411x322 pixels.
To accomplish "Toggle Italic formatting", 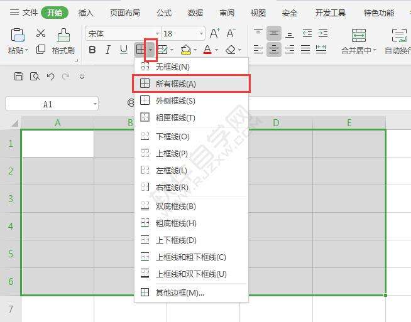I will (x=108, y=50).
